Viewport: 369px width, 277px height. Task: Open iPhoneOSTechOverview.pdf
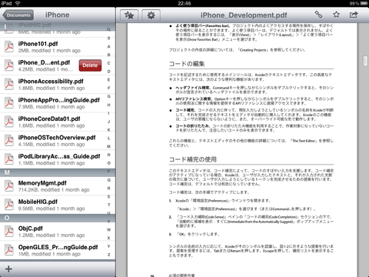click(58, 141)
